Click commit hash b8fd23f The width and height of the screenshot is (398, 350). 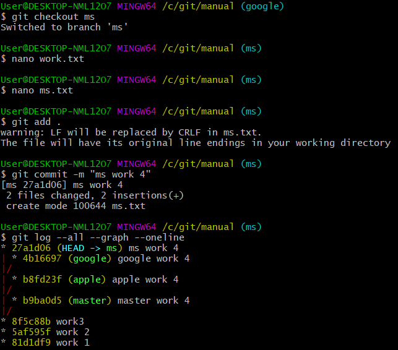point(42,280)
